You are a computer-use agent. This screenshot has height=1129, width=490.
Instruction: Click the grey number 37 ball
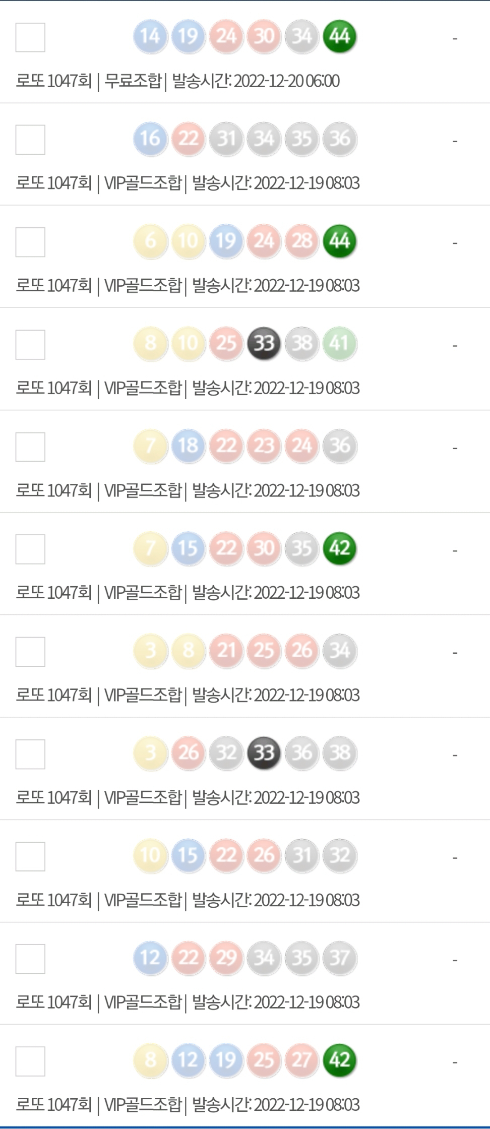coord(340,958)
